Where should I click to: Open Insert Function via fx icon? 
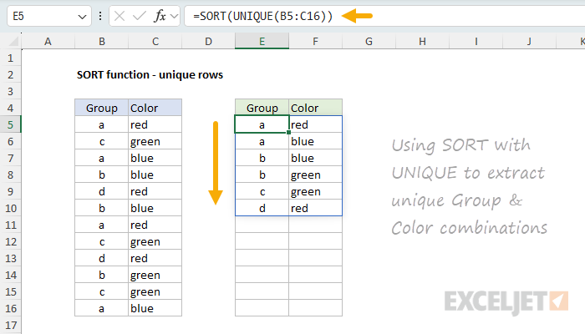pyautogui.click(x=160, y=16)
